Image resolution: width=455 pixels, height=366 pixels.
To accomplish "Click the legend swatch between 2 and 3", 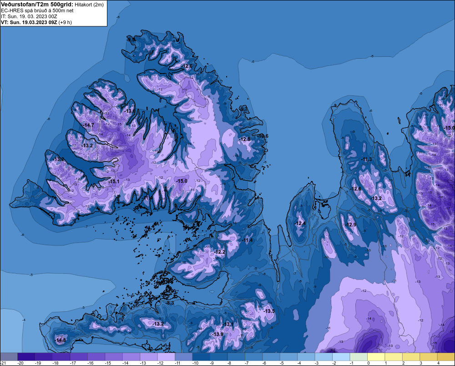I will pos(411,356).
